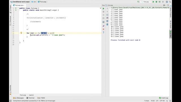This screenshot has height=102, width=181.
Task: Click the stop icon in the top toolbar
Action: coord(163,2)
